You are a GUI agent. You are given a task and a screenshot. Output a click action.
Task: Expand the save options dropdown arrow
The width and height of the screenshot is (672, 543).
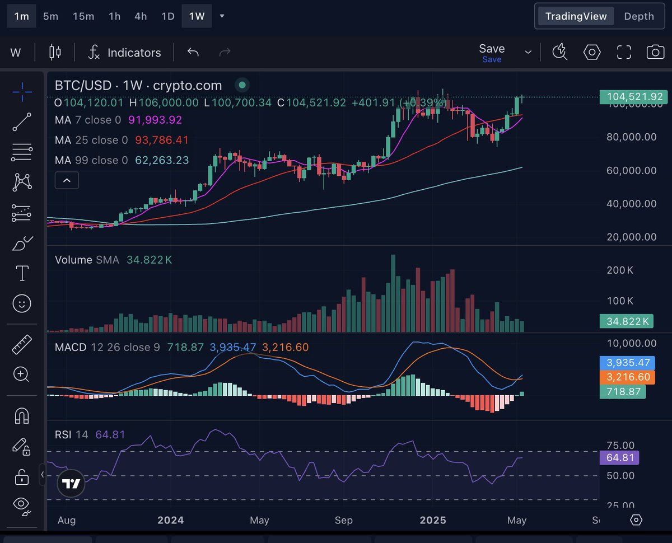pos(527,52)
